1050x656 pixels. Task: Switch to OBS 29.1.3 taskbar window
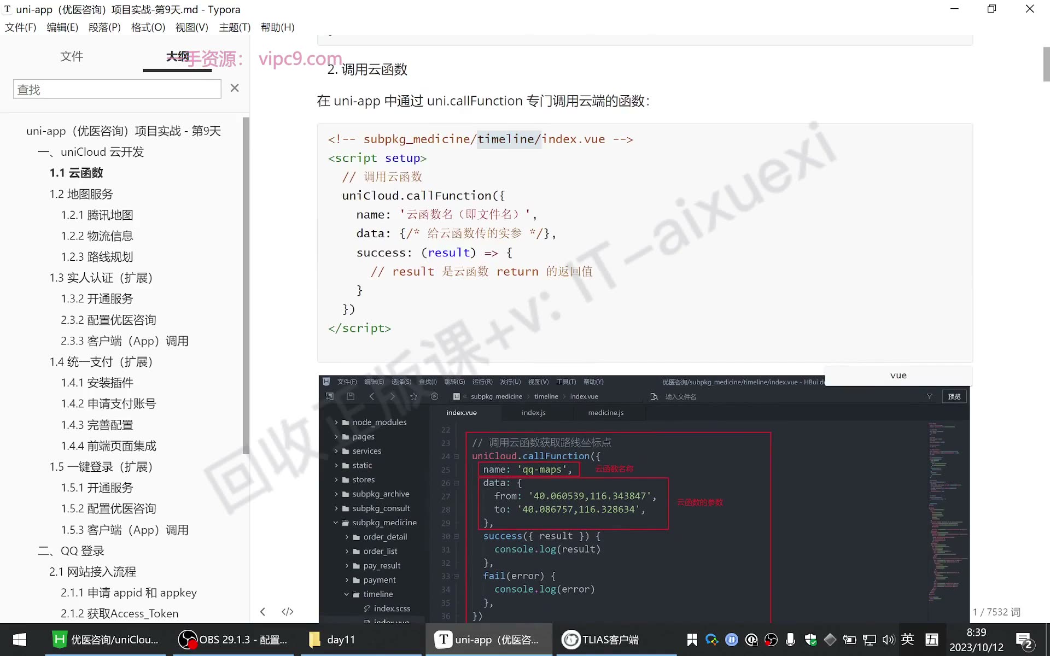pos(234,640)
